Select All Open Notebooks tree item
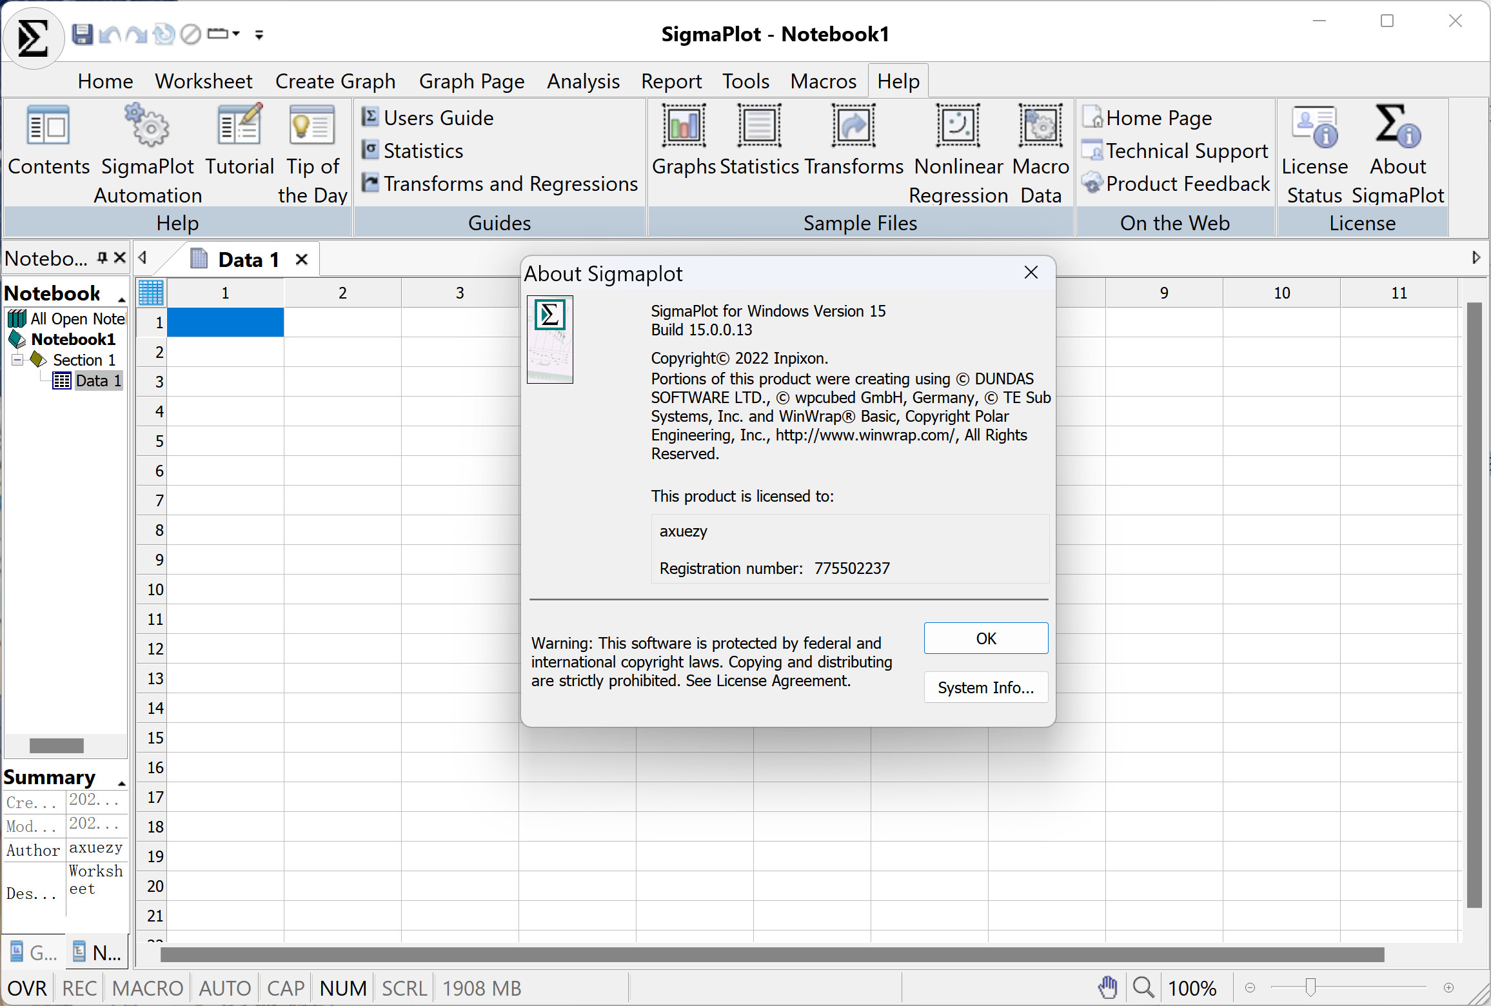The height and width of the screenshot is (1006, 1491). point(66,319)
